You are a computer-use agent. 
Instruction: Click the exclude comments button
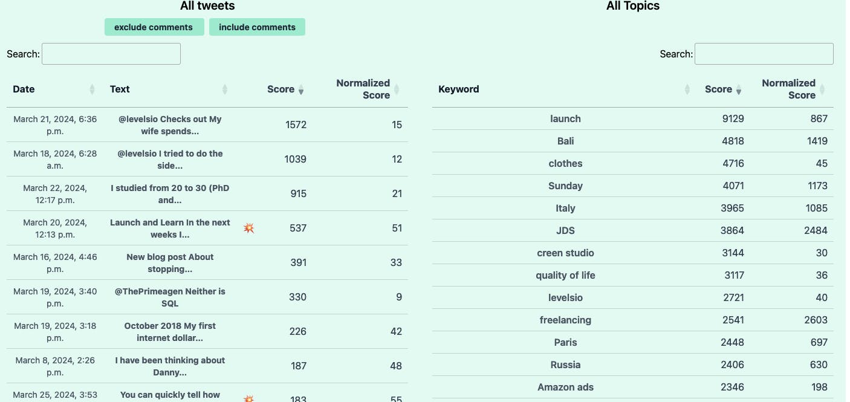(154, 27)
